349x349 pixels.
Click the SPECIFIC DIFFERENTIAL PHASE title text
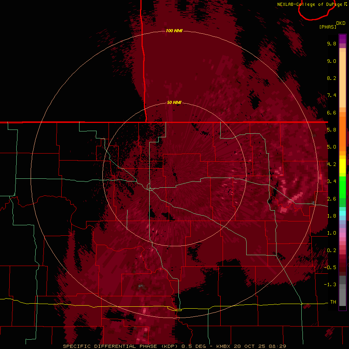110,346
